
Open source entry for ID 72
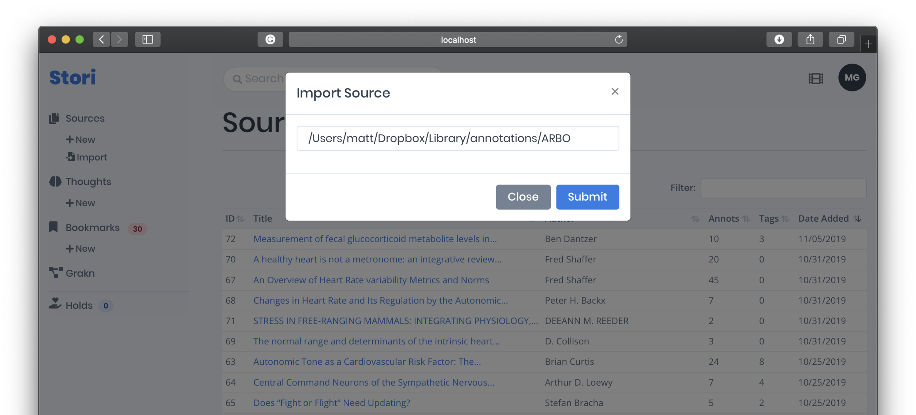point(374,238)
